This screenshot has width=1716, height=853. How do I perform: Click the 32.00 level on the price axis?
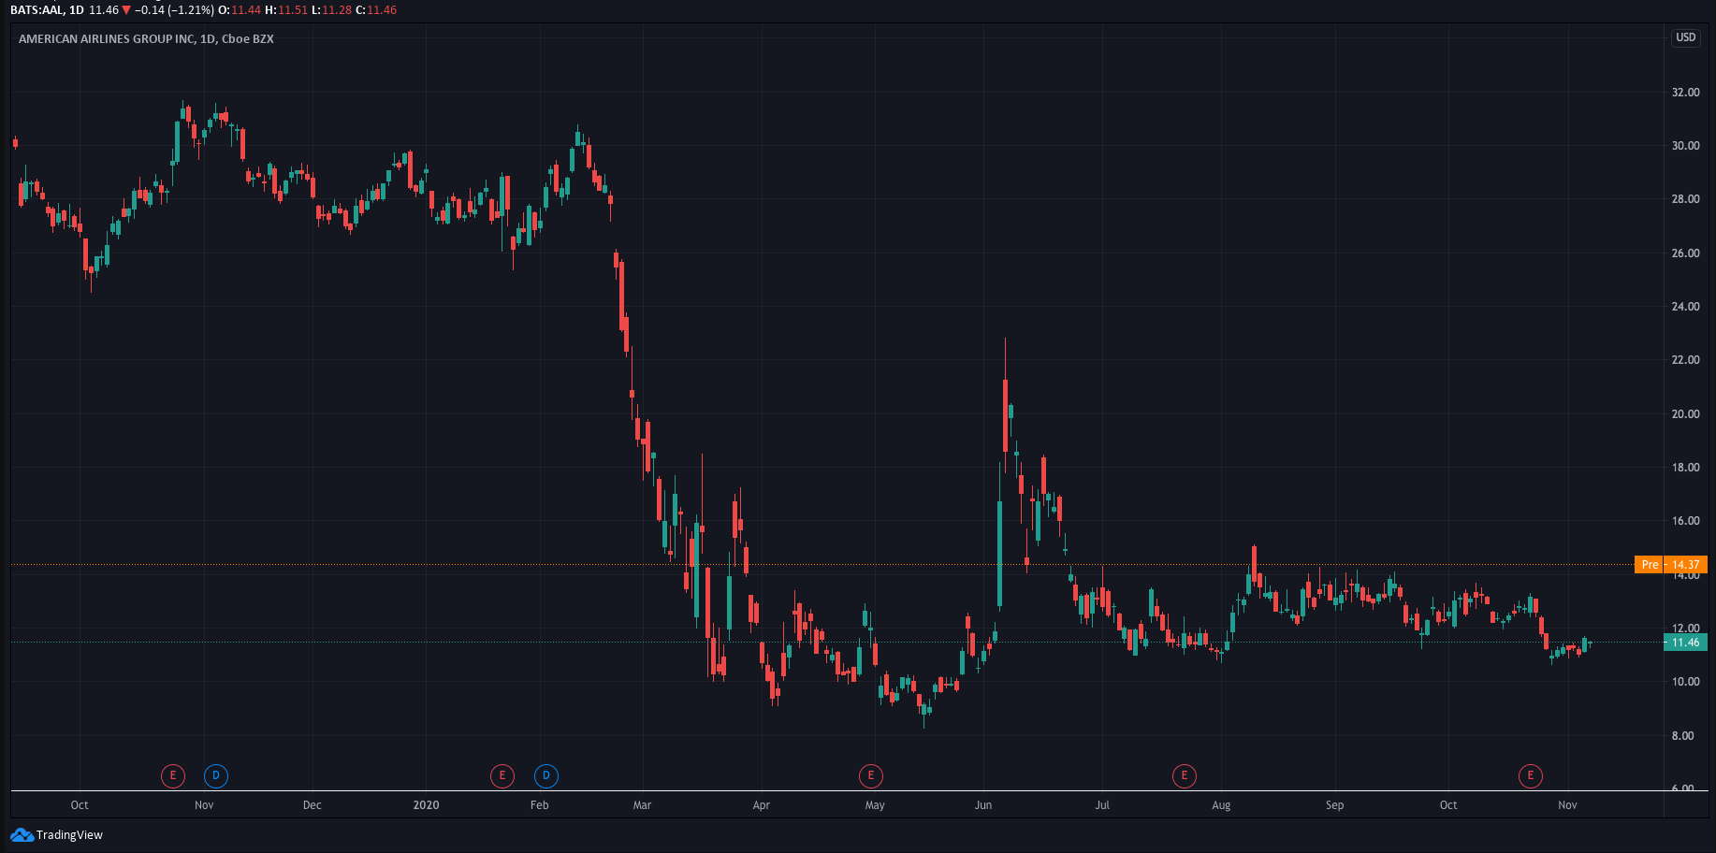[x=1685, y=93]
